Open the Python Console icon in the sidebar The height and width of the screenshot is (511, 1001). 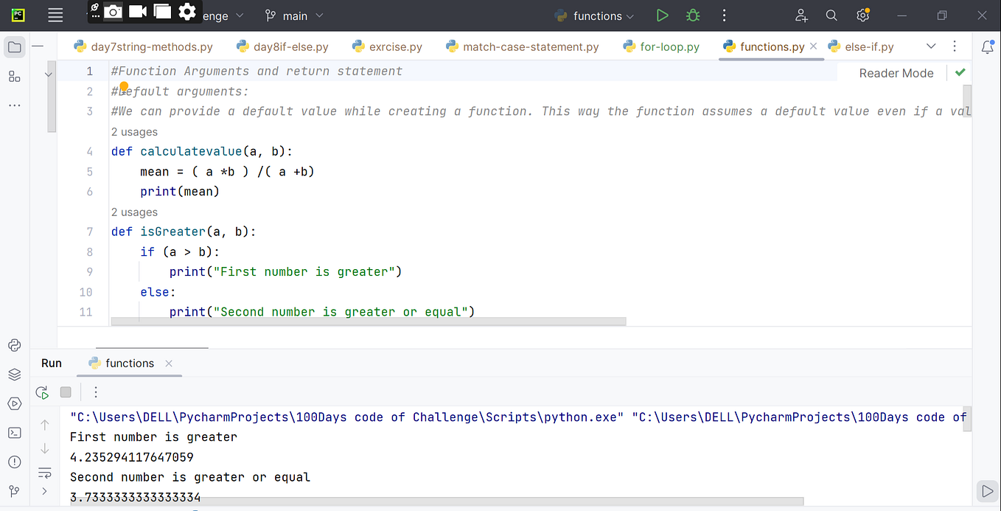point(14,344)
